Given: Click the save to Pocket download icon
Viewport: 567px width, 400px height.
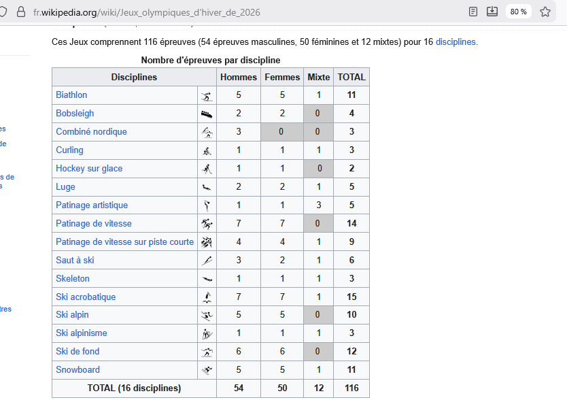Looking at the screenshot, I should [492, 12].
